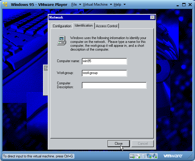
Task: Click the vmware logo in status bar
Action: [x=173, y=156]
